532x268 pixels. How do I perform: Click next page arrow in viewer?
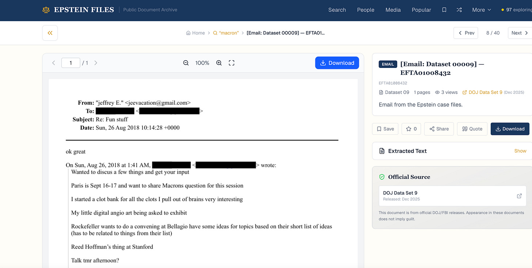(96, 63)
